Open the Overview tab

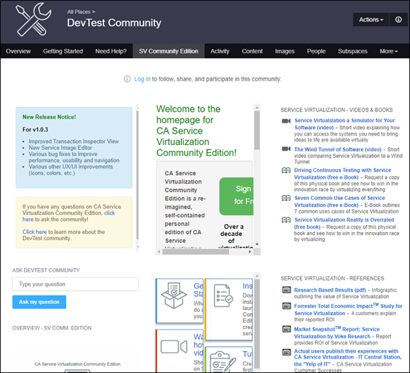pos(18,51)
